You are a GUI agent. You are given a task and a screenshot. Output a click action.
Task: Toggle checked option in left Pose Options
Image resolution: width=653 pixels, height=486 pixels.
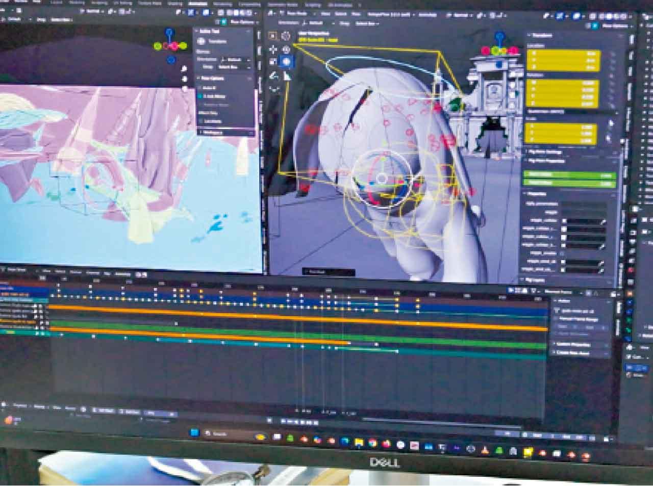point(200,95)
